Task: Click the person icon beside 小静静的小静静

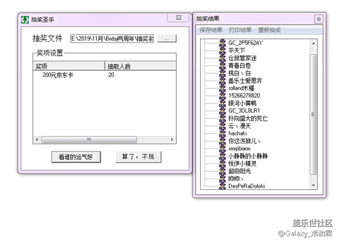Action: coord(223,156)
